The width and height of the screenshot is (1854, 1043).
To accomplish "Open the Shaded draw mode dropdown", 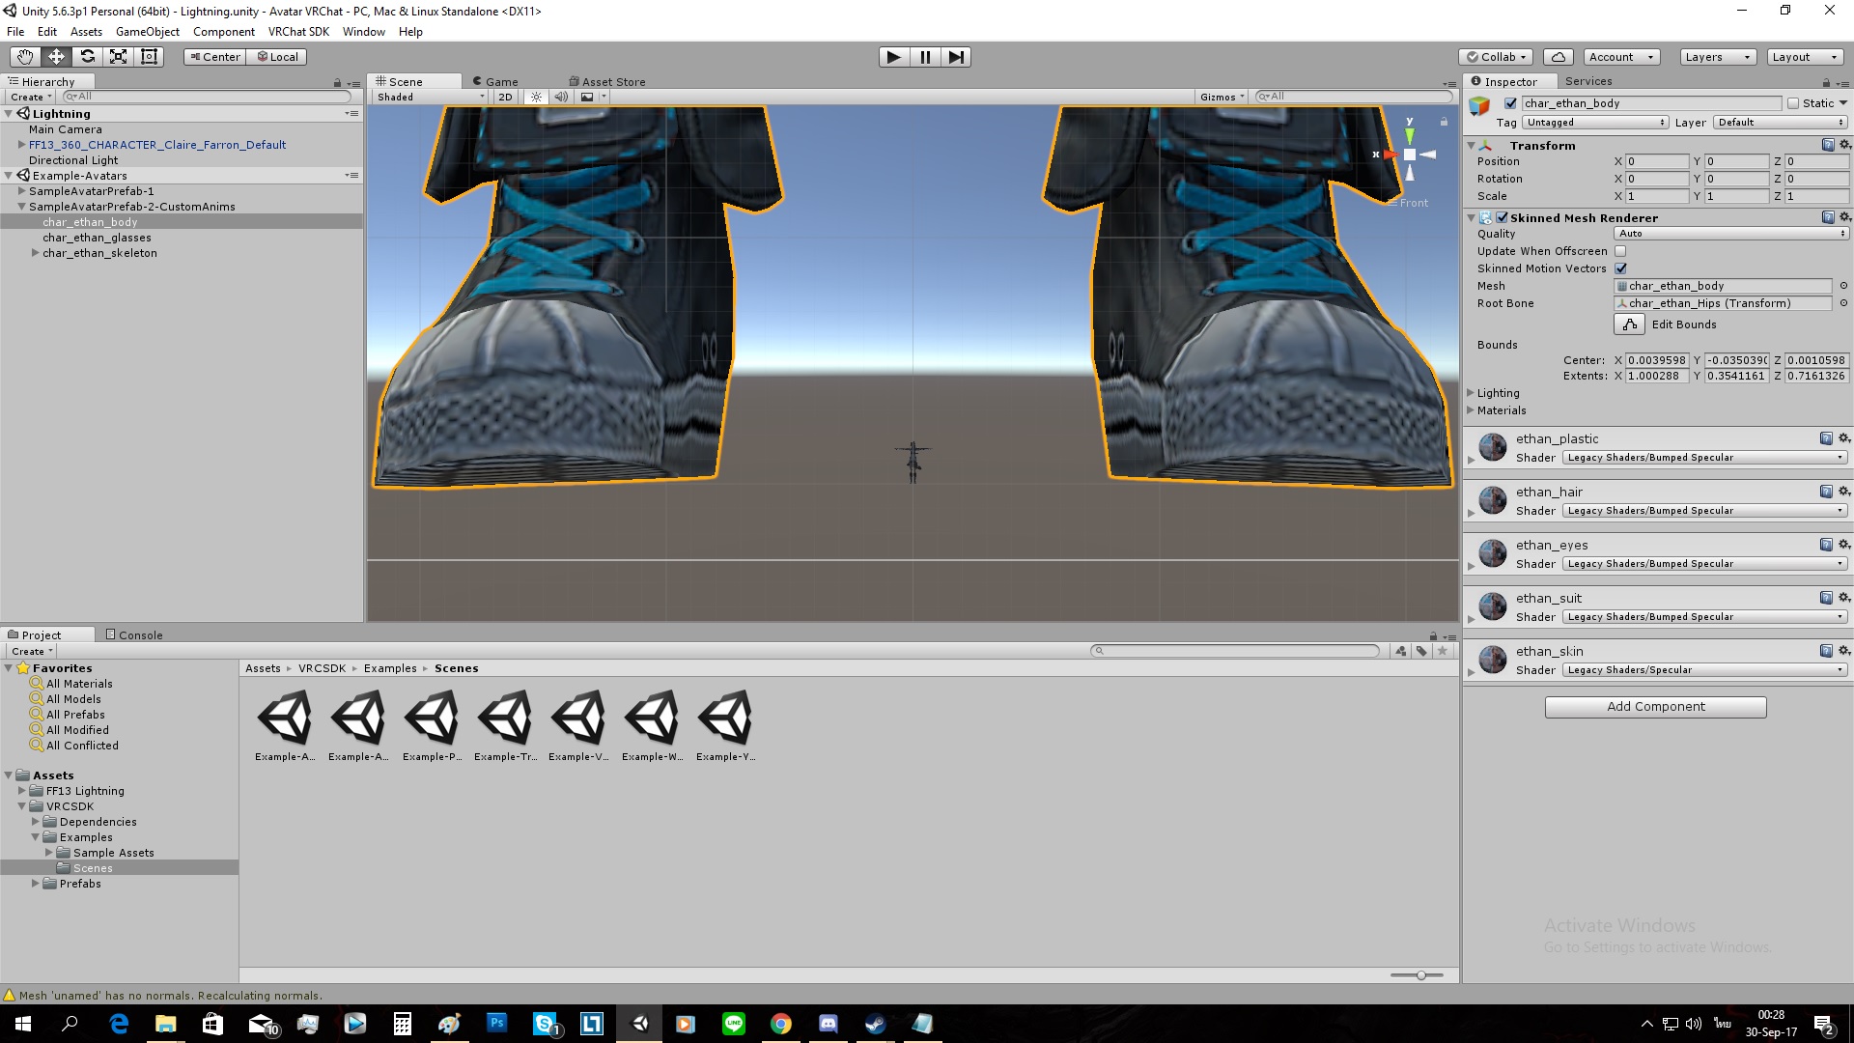I will pos(431,97).
